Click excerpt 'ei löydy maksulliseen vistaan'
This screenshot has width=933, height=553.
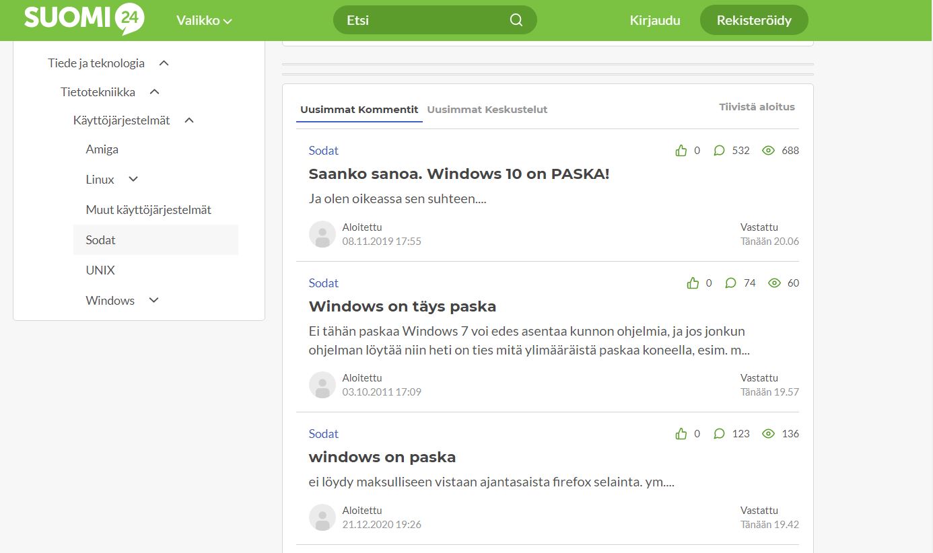(x=491, y=482)
